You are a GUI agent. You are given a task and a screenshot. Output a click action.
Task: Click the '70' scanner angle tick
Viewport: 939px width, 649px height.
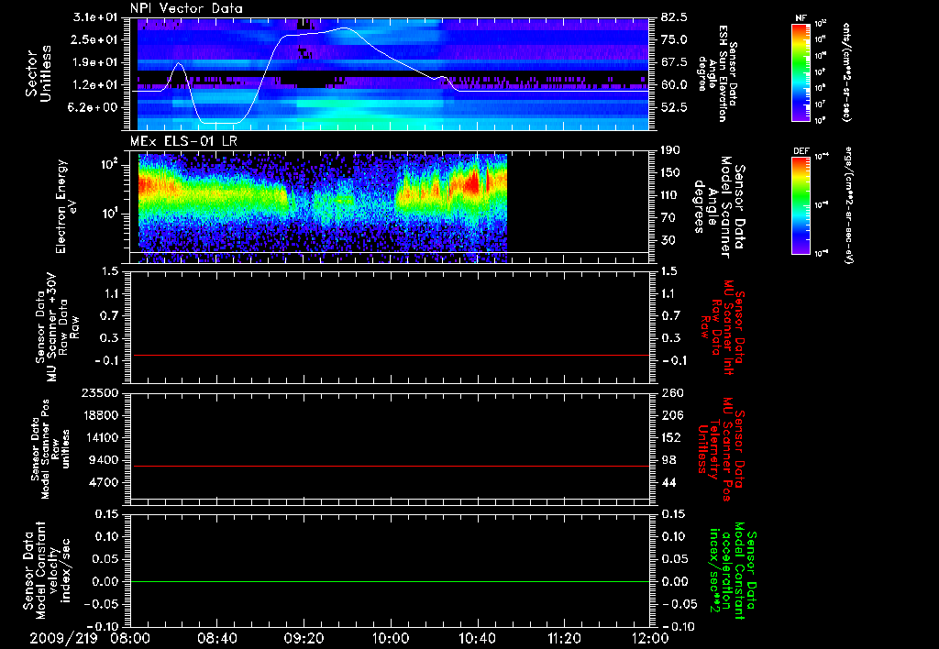coord(668,218)
